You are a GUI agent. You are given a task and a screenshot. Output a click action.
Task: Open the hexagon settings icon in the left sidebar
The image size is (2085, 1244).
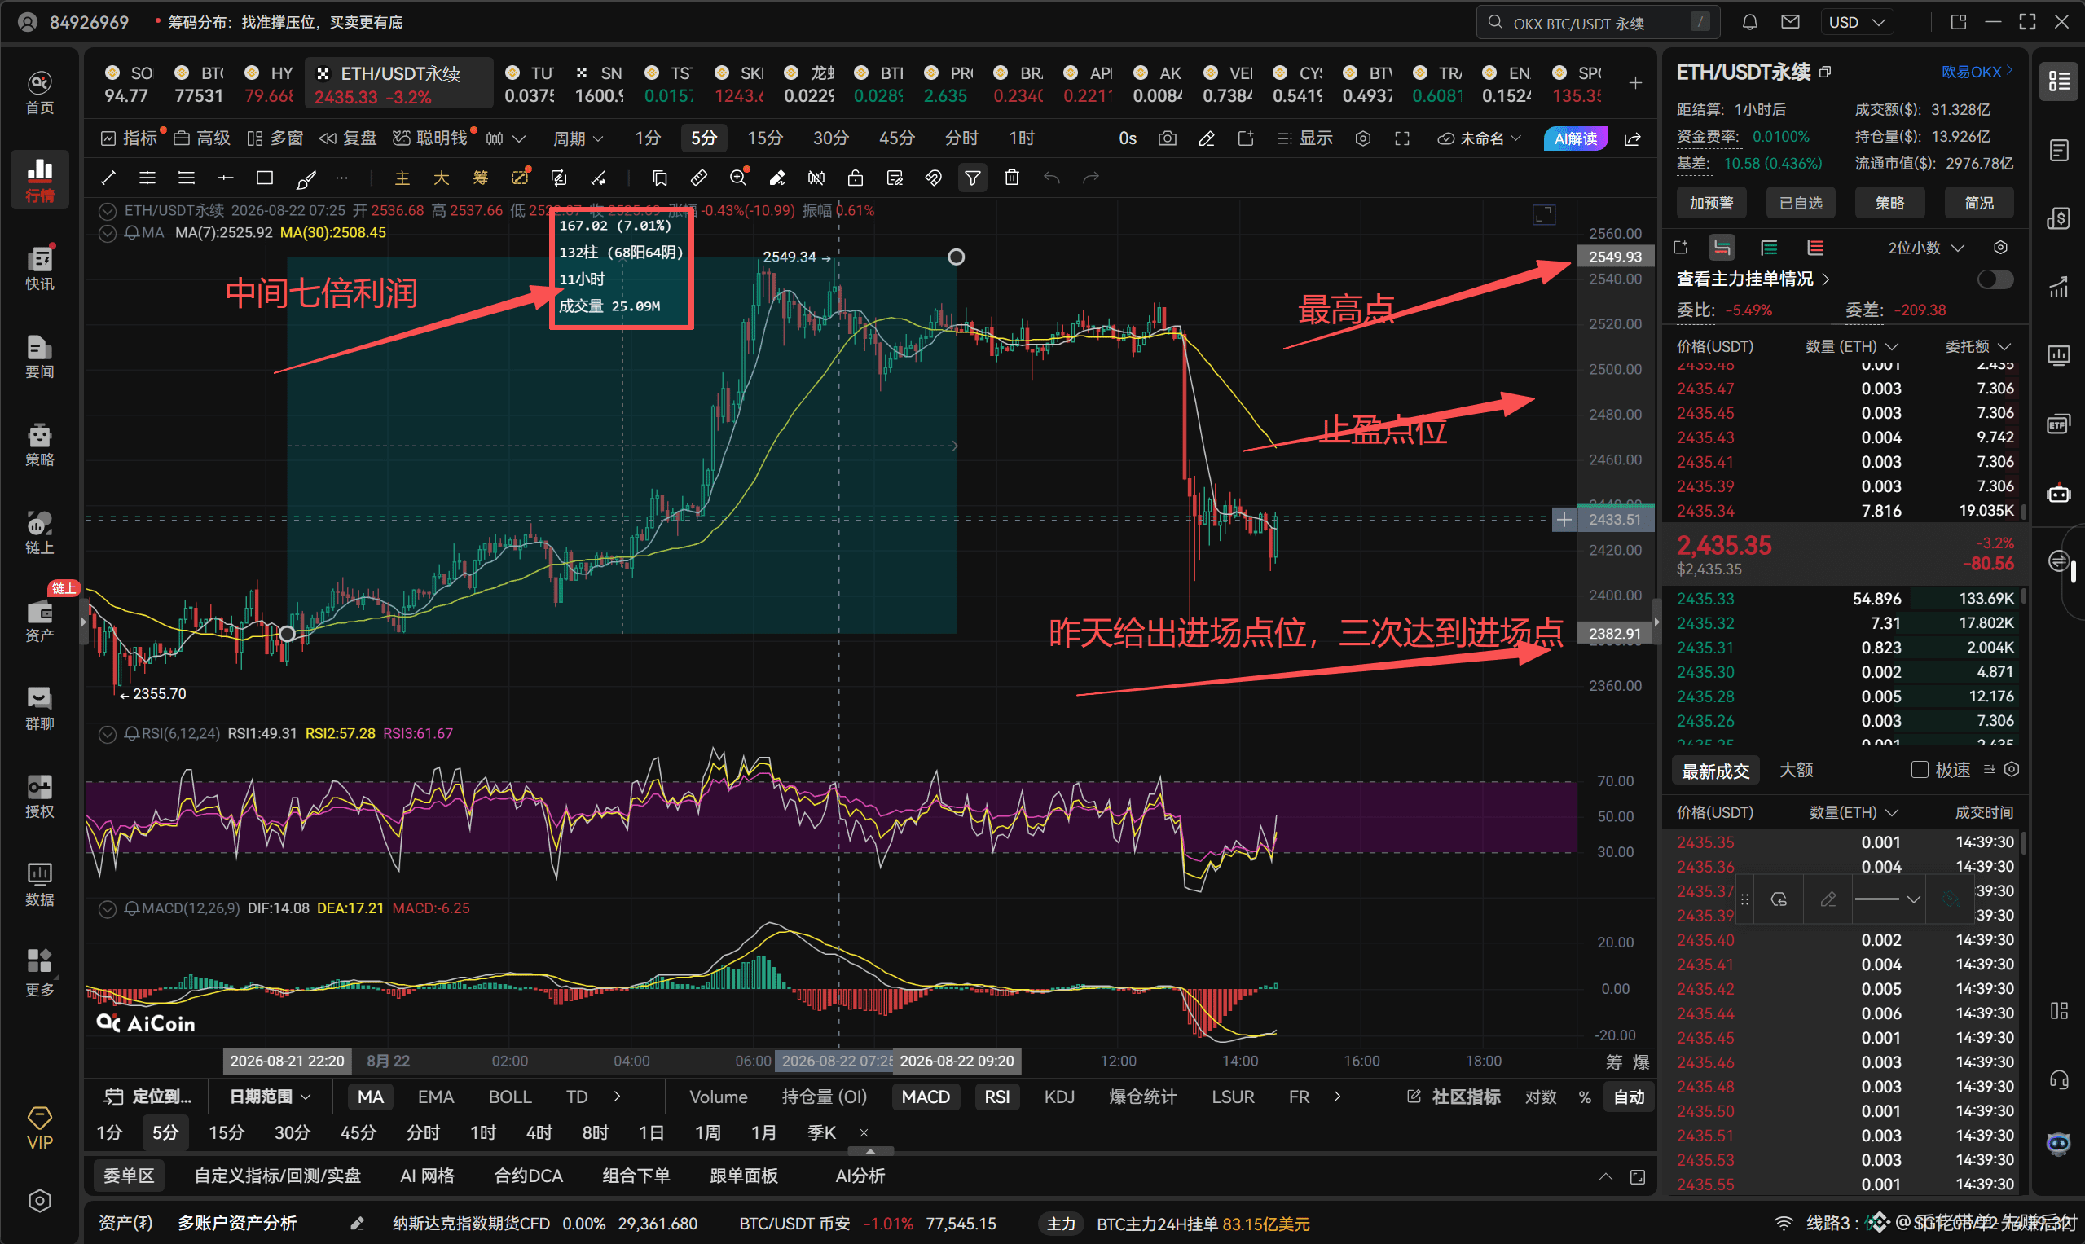[x=39, y=1202]
